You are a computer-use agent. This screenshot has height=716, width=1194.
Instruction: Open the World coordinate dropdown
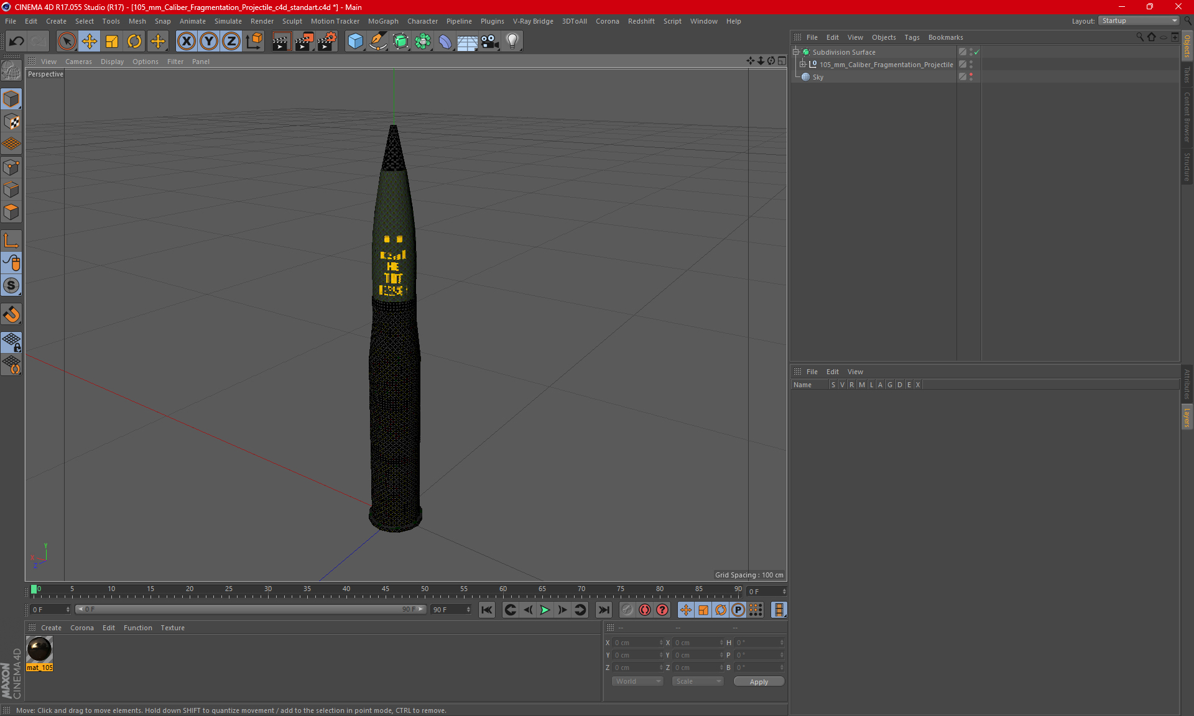click(638, 681)
